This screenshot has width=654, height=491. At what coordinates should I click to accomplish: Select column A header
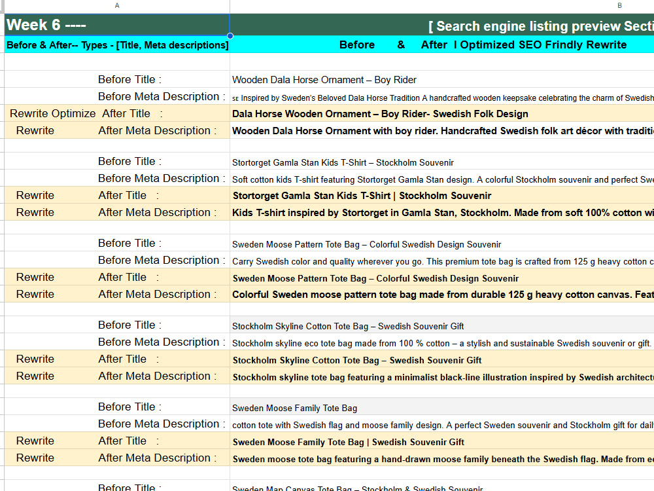click(x=117, y=6)
